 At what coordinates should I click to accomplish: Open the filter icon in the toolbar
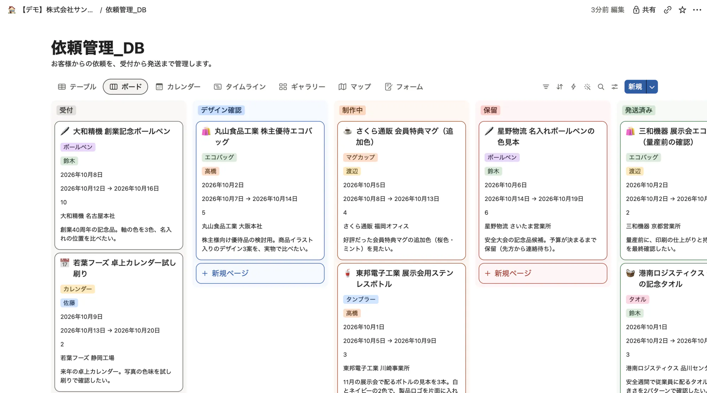pos(546,87)
